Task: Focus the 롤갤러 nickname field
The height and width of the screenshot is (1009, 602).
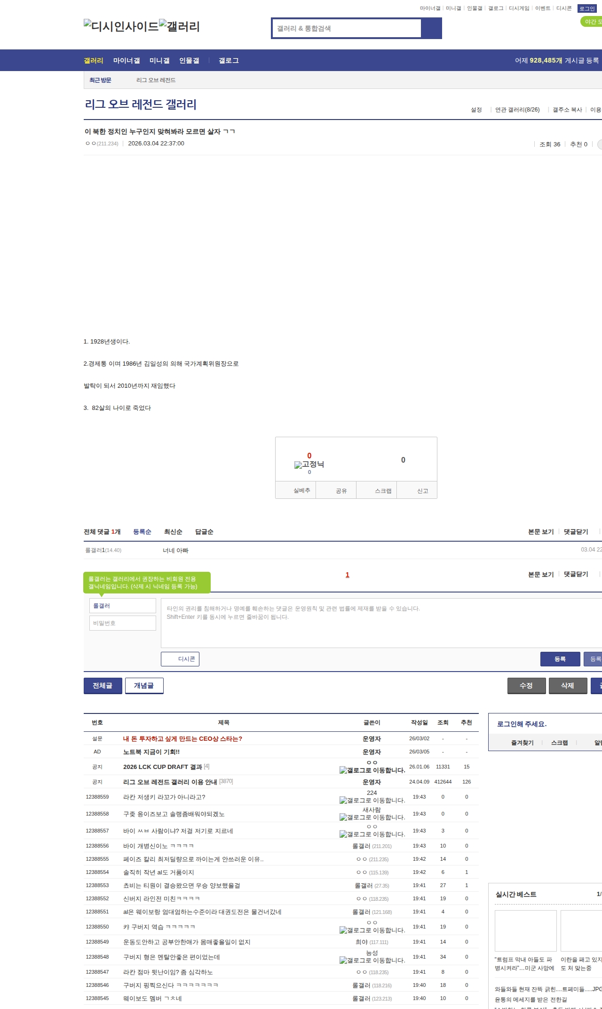Action: pyautogui.click(x=123, y=606)
